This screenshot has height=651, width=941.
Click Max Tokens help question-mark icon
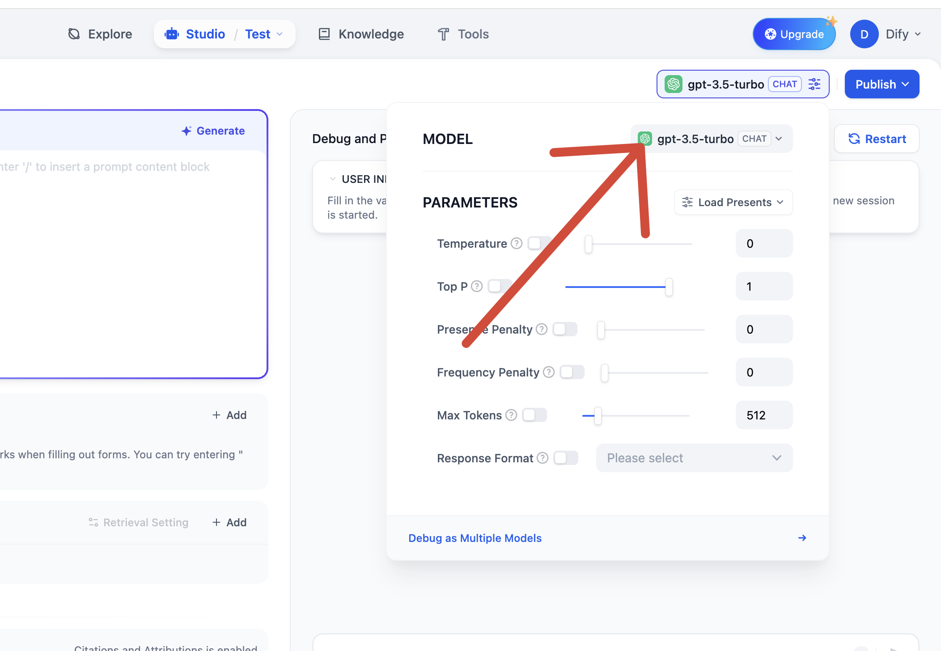tap(511, 415)
